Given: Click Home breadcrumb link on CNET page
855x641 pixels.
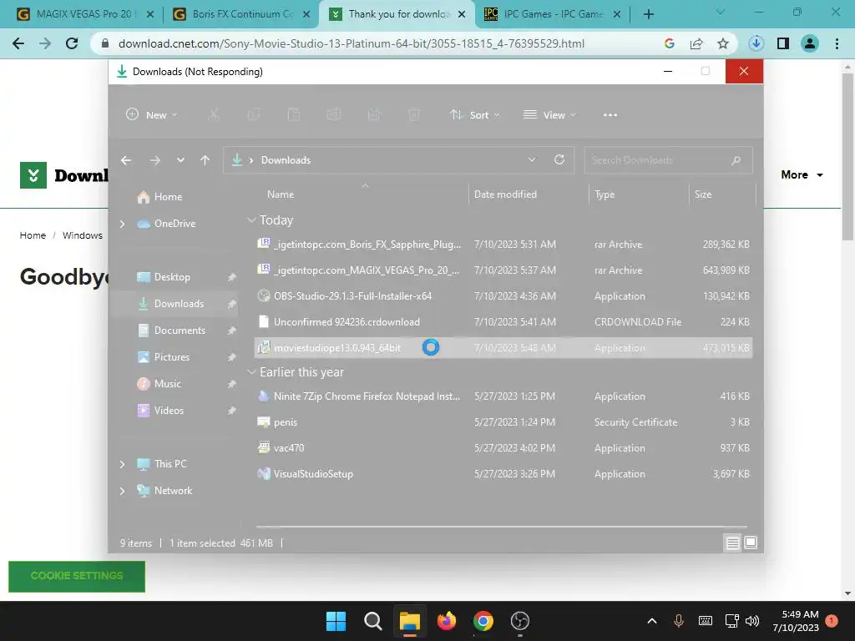Looking at the screenshot, I should click(33, 235).
